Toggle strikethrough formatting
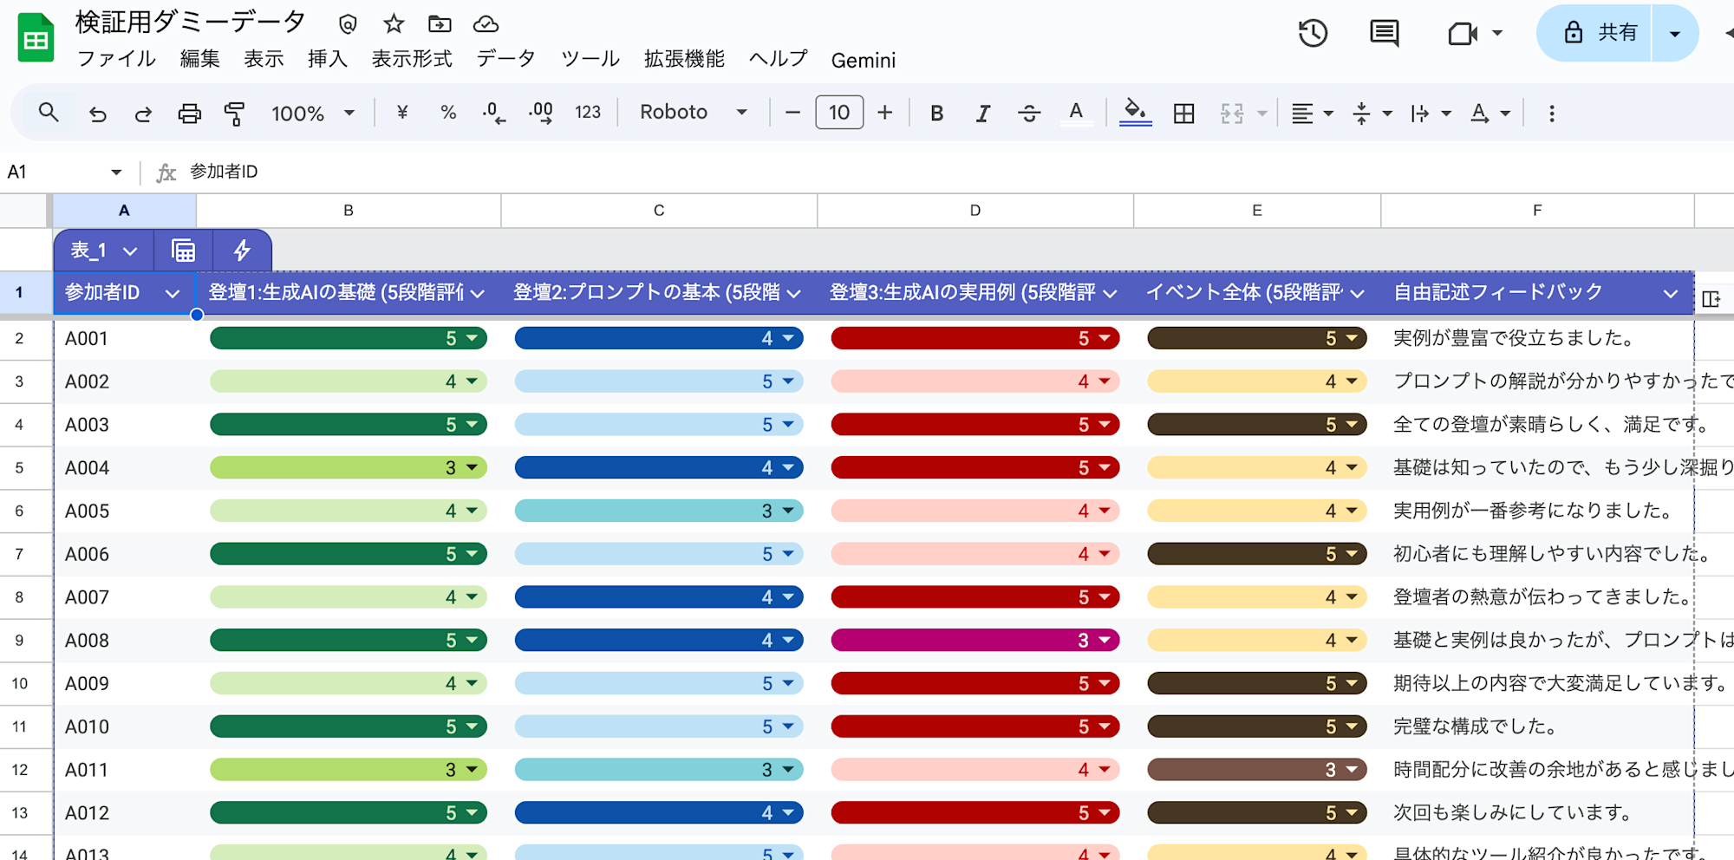This screenshot has width=1734, height=860. (1029, 114)
